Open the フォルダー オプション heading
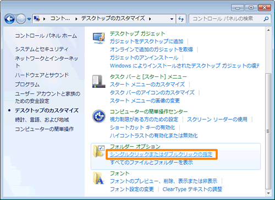The image size is (275, 200). [x=135, y=146]
